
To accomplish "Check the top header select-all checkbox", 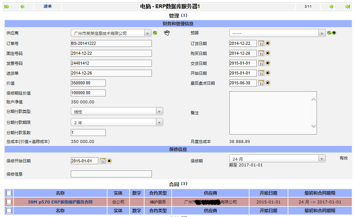I will tap(9, 193).
